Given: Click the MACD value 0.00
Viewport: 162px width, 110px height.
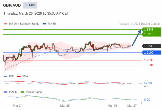Looking at the screenshot, I should pyautogui.click(x=147, y=100).
